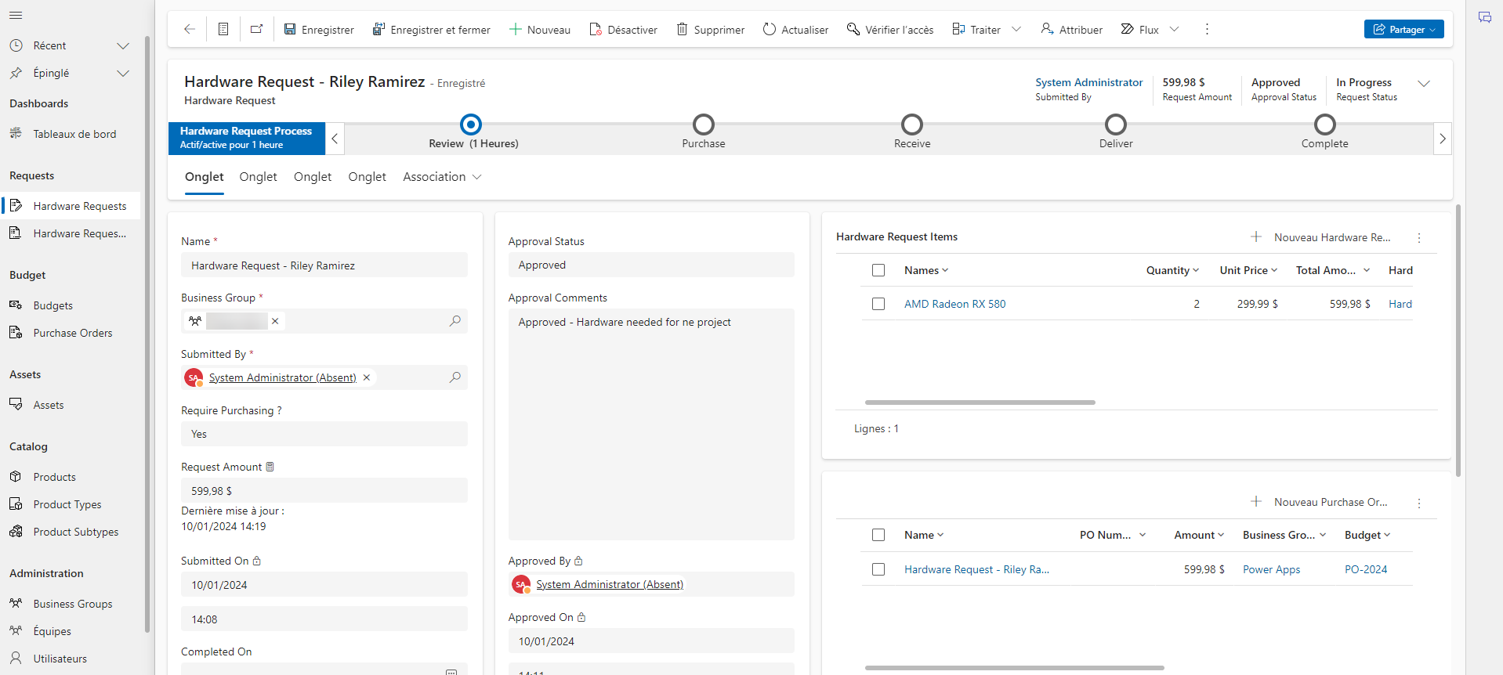Expand the Épinglé section
The width and height of the screenshot is (1503, 675).
(x=123, y=73)
